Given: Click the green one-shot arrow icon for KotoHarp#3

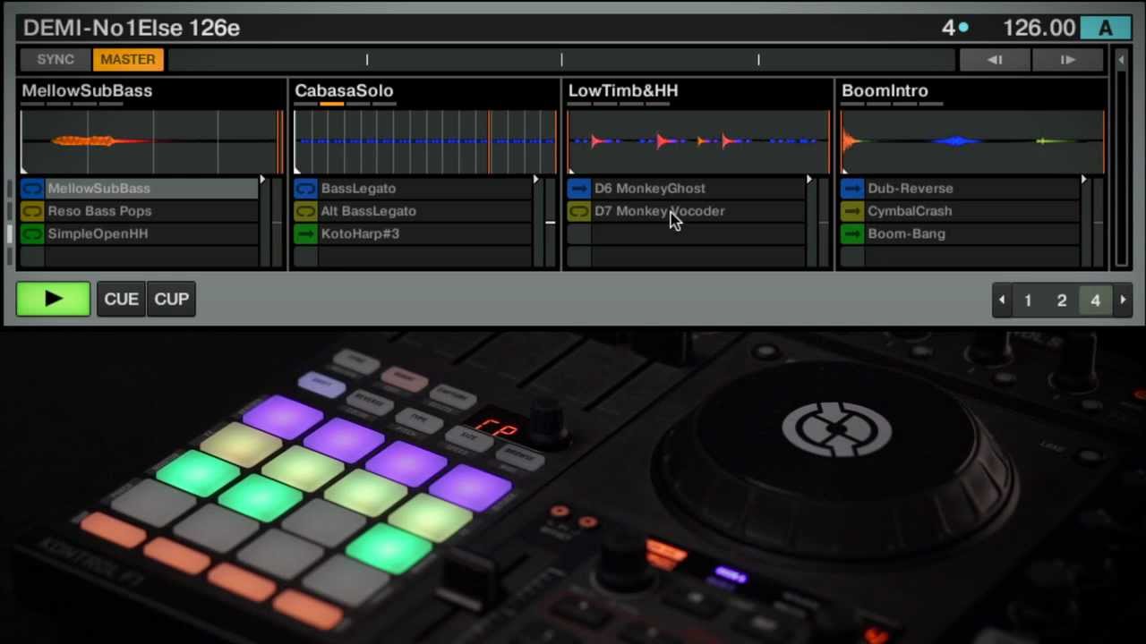Looking at the screenshot, I should click(x=305, y=233).
